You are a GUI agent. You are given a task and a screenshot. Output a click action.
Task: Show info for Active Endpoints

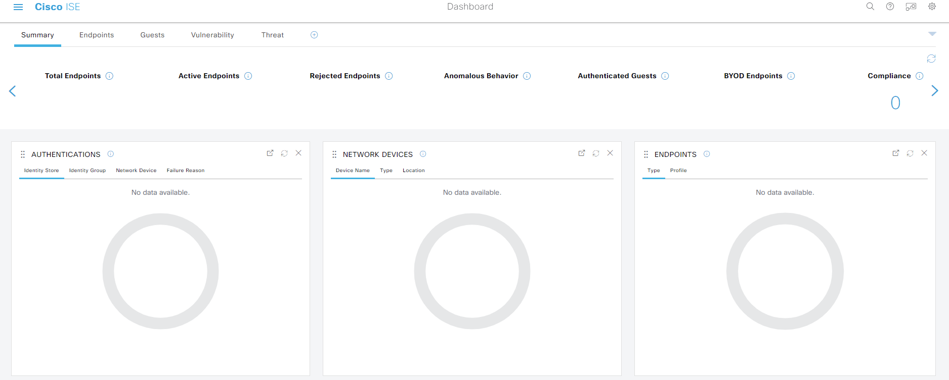point(248,76)
